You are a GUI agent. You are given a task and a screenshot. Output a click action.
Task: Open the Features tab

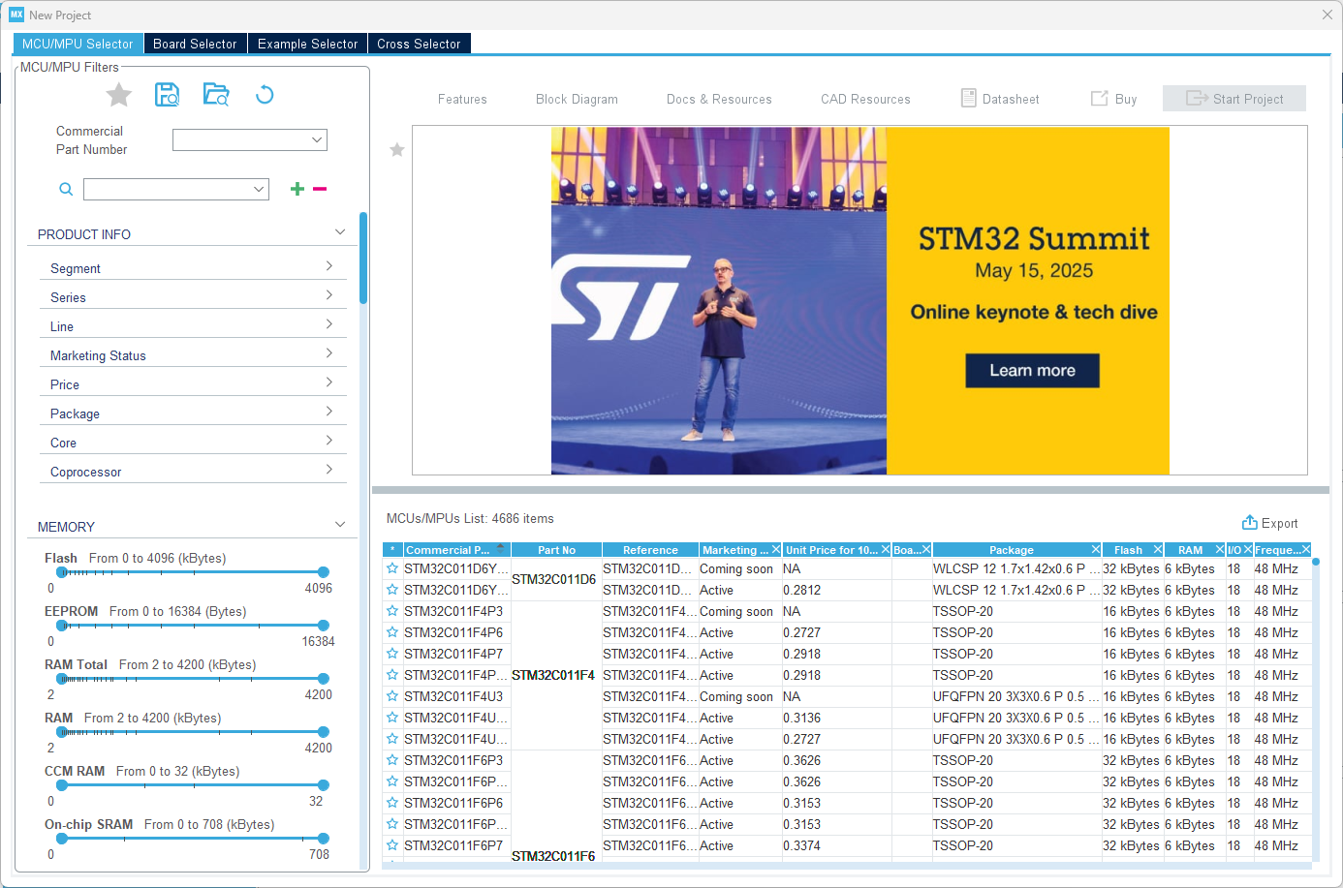[462, 99]
